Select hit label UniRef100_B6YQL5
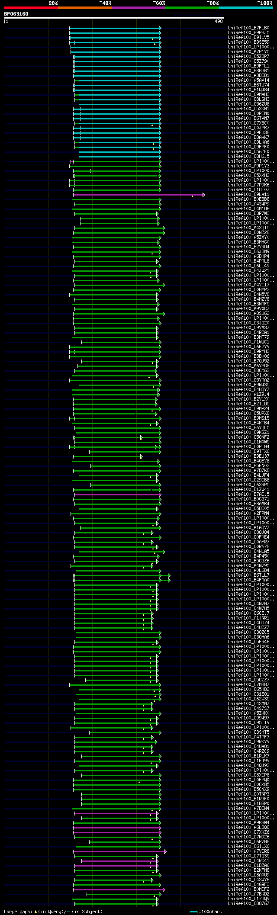Screen dimensions: 277x915 pyautogui.click(x=248, y=428)
